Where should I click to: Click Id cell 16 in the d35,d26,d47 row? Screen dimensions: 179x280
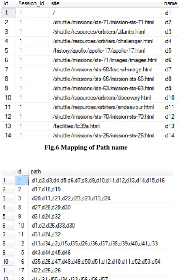(x=21, y=262)
